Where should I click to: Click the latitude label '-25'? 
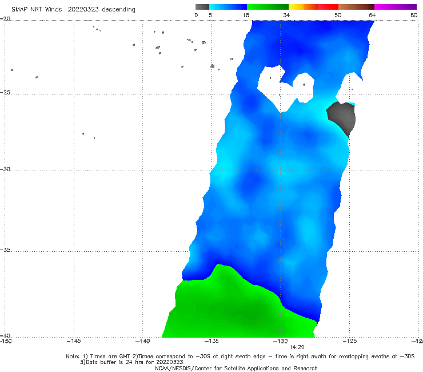[x=5, y=92]
